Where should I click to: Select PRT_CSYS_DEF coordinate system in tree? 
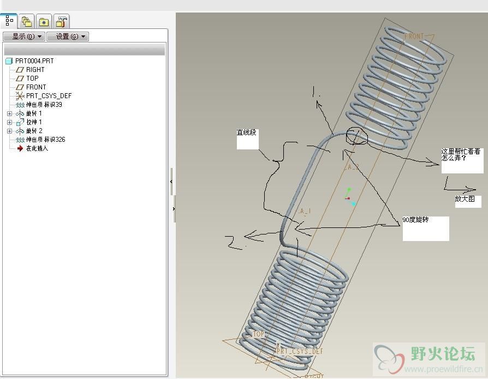coord(44,96)
